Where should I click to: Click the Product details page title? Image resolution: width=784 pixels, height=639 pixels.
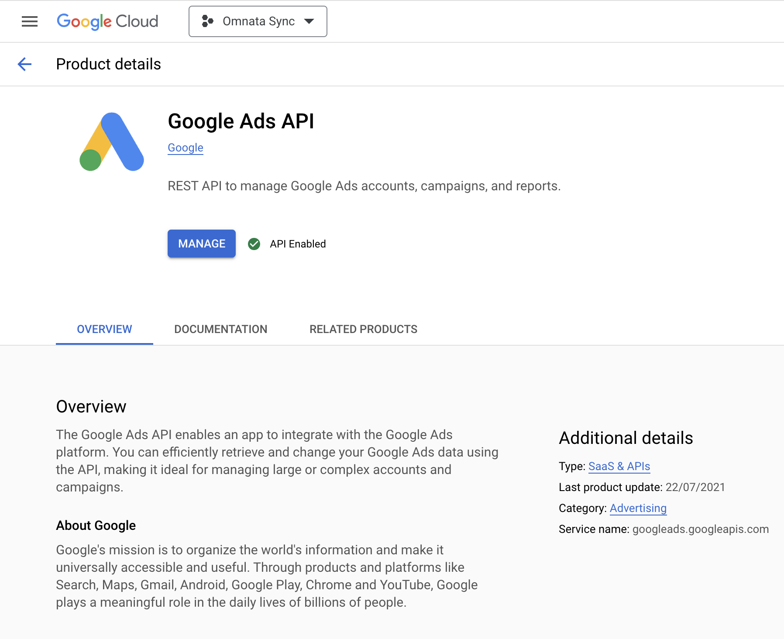[x=109, y=64]
